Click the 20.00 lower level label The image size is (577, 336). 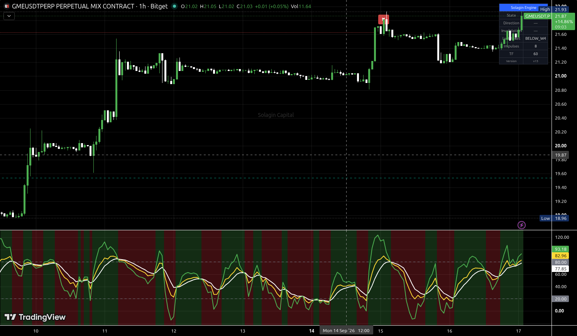(560, 299)
